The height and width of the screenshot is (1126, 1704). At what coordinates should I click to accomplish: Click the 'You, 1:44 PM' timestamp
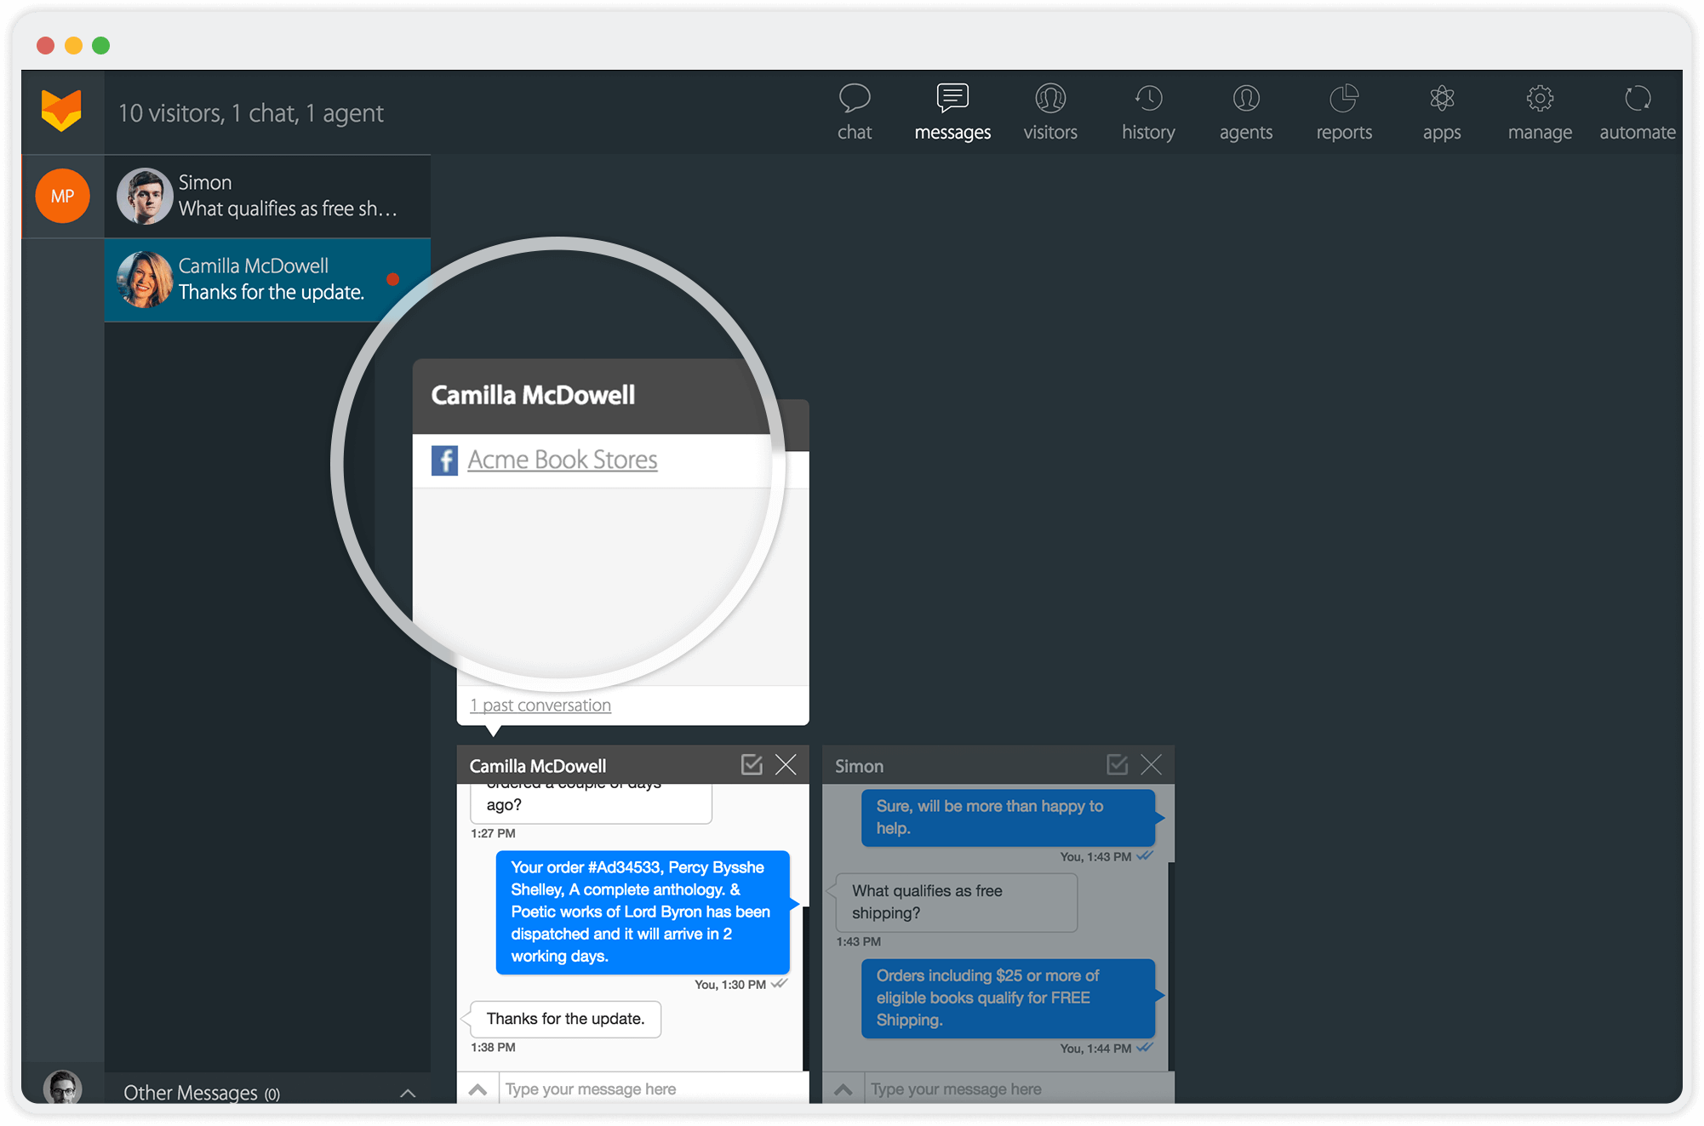[1095, 1049]
